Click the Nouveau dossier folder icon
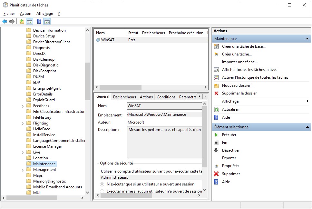 pyautogui.click(x=216, y=85)
